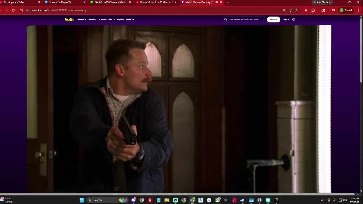Click the volume icon in system tray

[x=345, y=200]
